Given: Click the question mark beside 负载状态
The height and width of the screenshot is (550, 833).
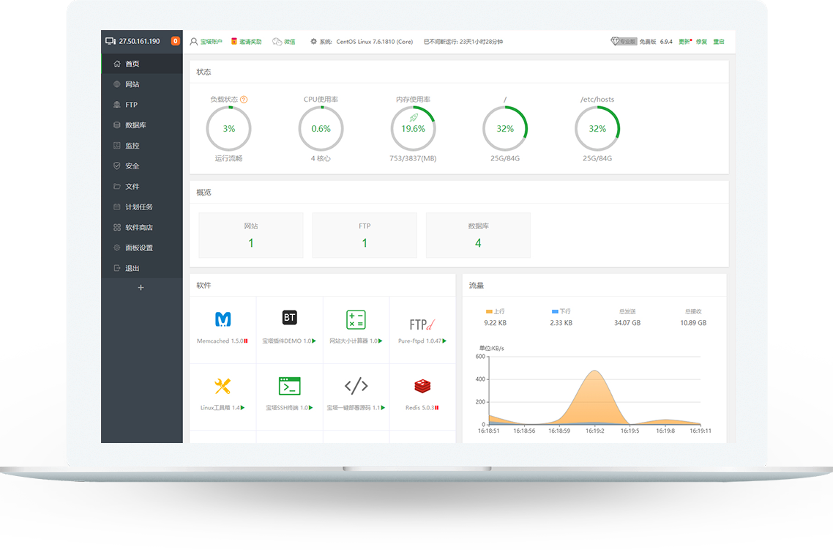Looking at the screenshot, I should (x=244, y=100).
